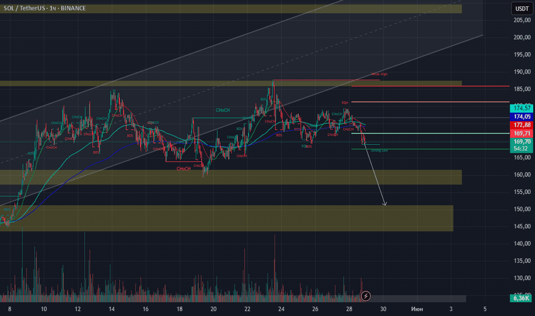Click the Weak High label
Viewport: 535px width, 316px height.
(379, 74)
